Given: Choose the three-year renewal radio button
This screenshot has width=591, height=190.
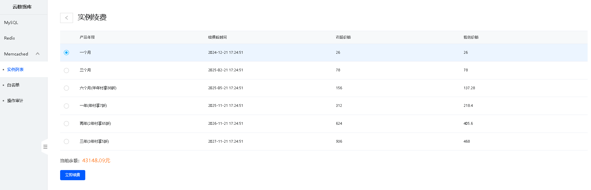Looking at the screenshot, I should [67, 141].
